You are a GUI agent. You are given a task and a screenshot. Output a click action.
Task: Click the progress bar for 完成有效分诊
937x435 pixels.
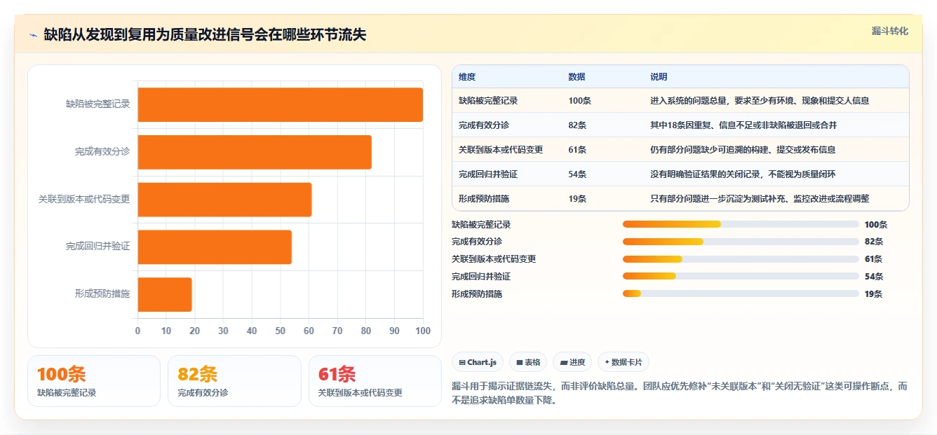tap(741, 242)
